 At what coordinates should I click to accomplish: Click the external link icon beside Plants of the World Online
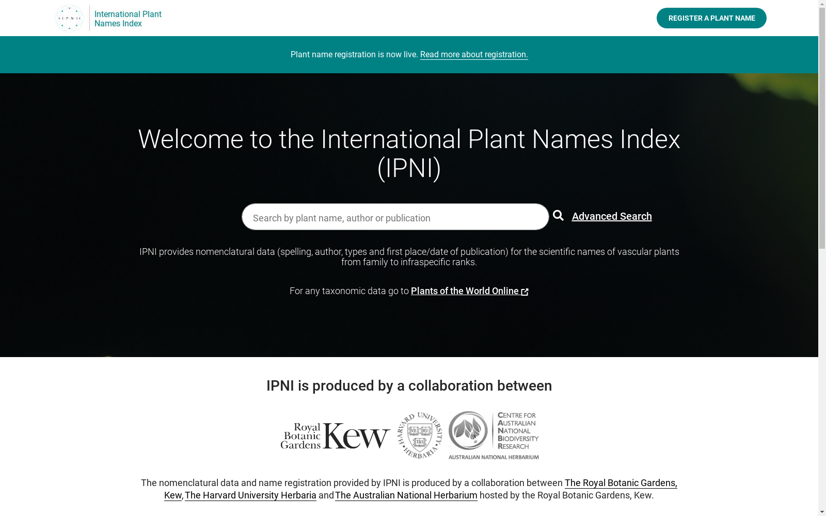pyautogui.click(x=525, y=292)
